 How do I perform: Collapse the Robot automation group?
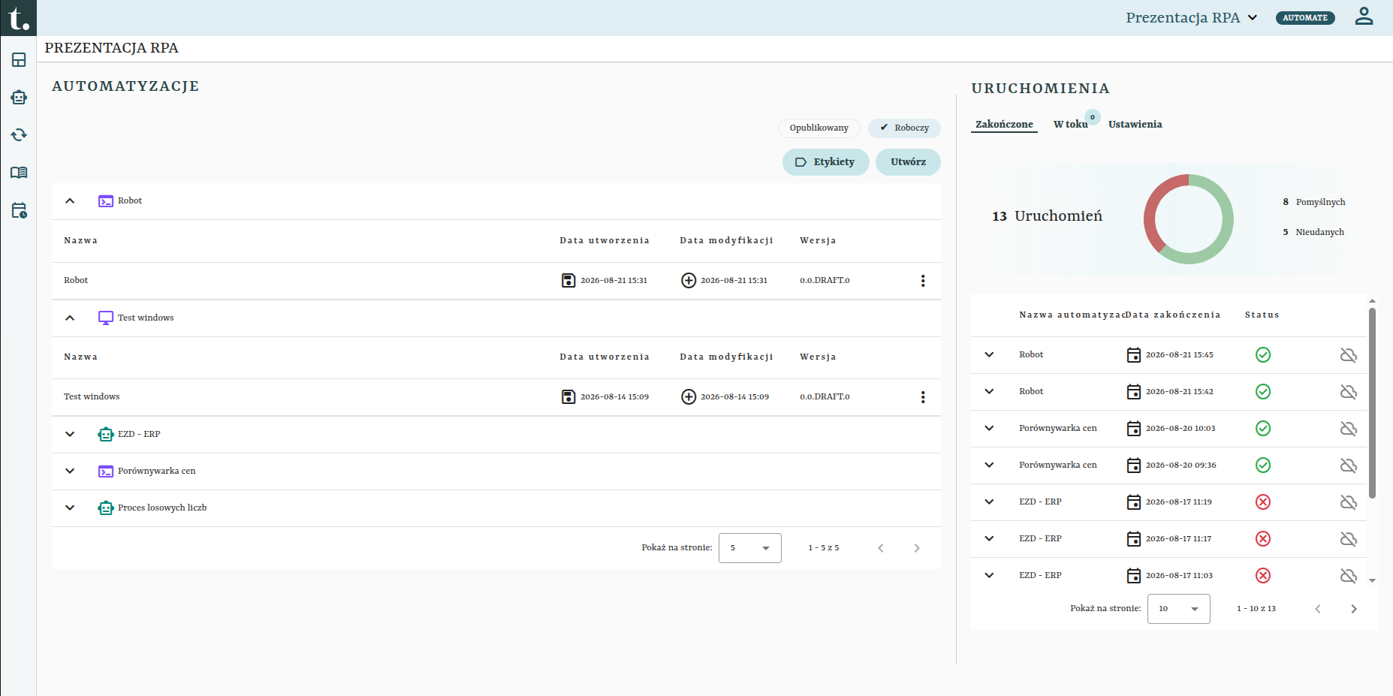pos(70,201)
